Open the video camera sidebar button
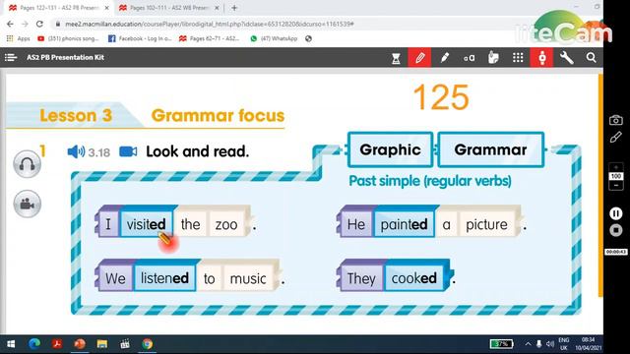This screenshot has height=354, width=630. pyautogui.click(x=27, y=204)
